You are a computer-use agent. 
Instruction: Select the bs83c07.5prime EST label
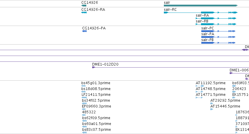point(97,130)
